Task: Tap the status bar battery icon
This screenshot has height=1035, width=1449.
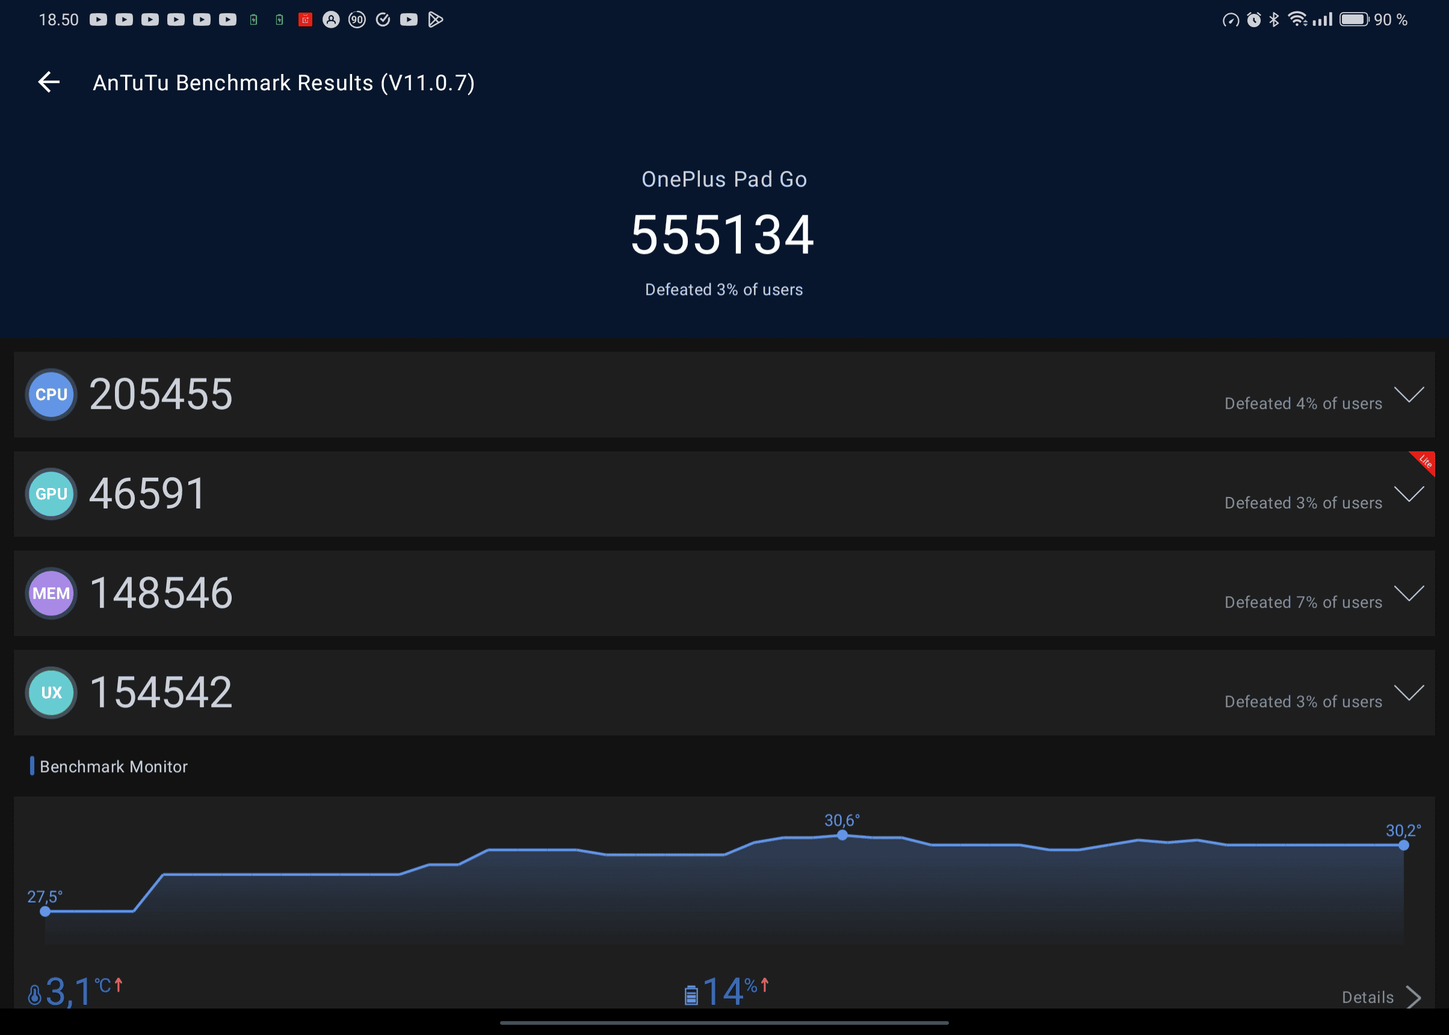Action: pos(1354,20)
